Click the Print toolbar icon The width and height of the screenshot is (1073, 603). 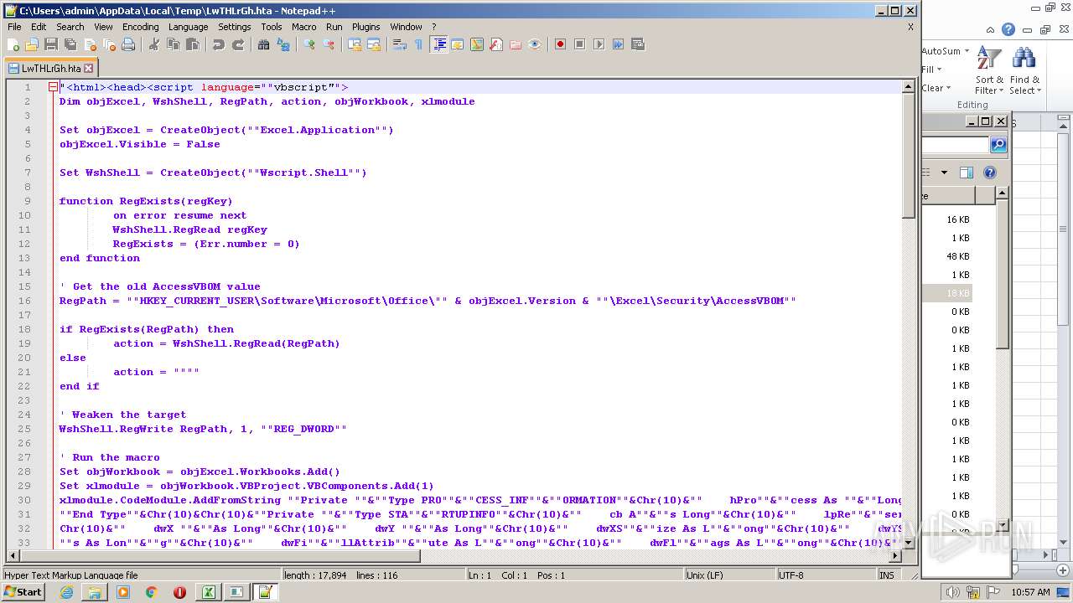[x=128, y=44]
